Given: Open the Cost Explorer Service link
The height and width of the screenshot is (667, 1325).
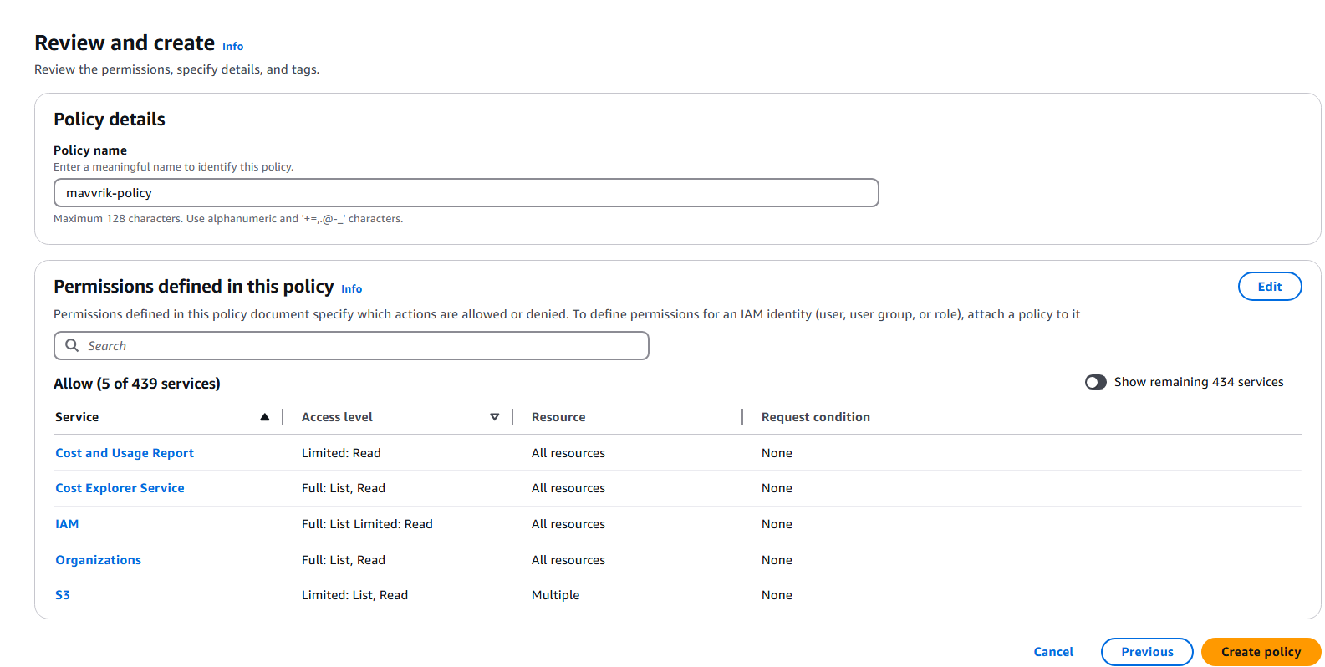Looking at the screenshot, I should tap(120, 488).
